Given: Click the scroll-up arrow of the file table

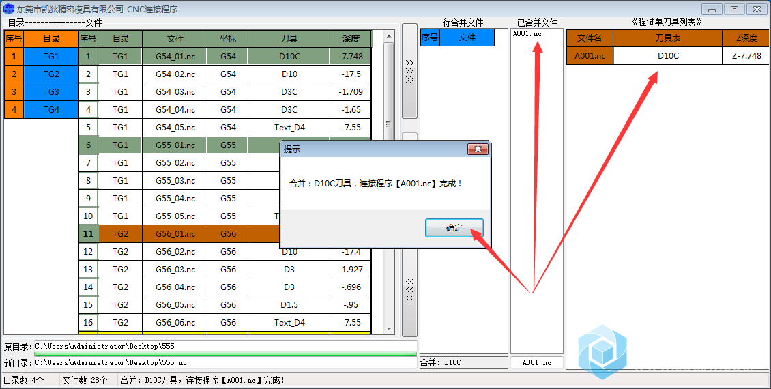Looking at the screenshot, I should tap(389, 36).
